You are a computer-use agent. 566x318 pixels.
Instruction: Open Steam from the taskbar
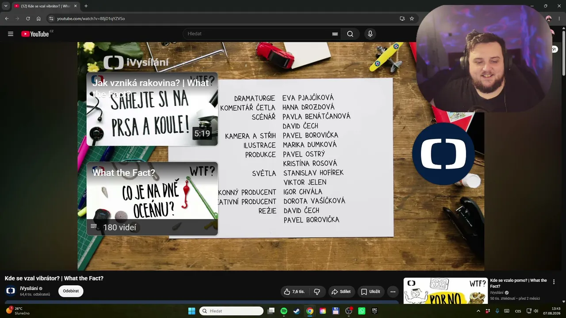(x=297, y=311)
